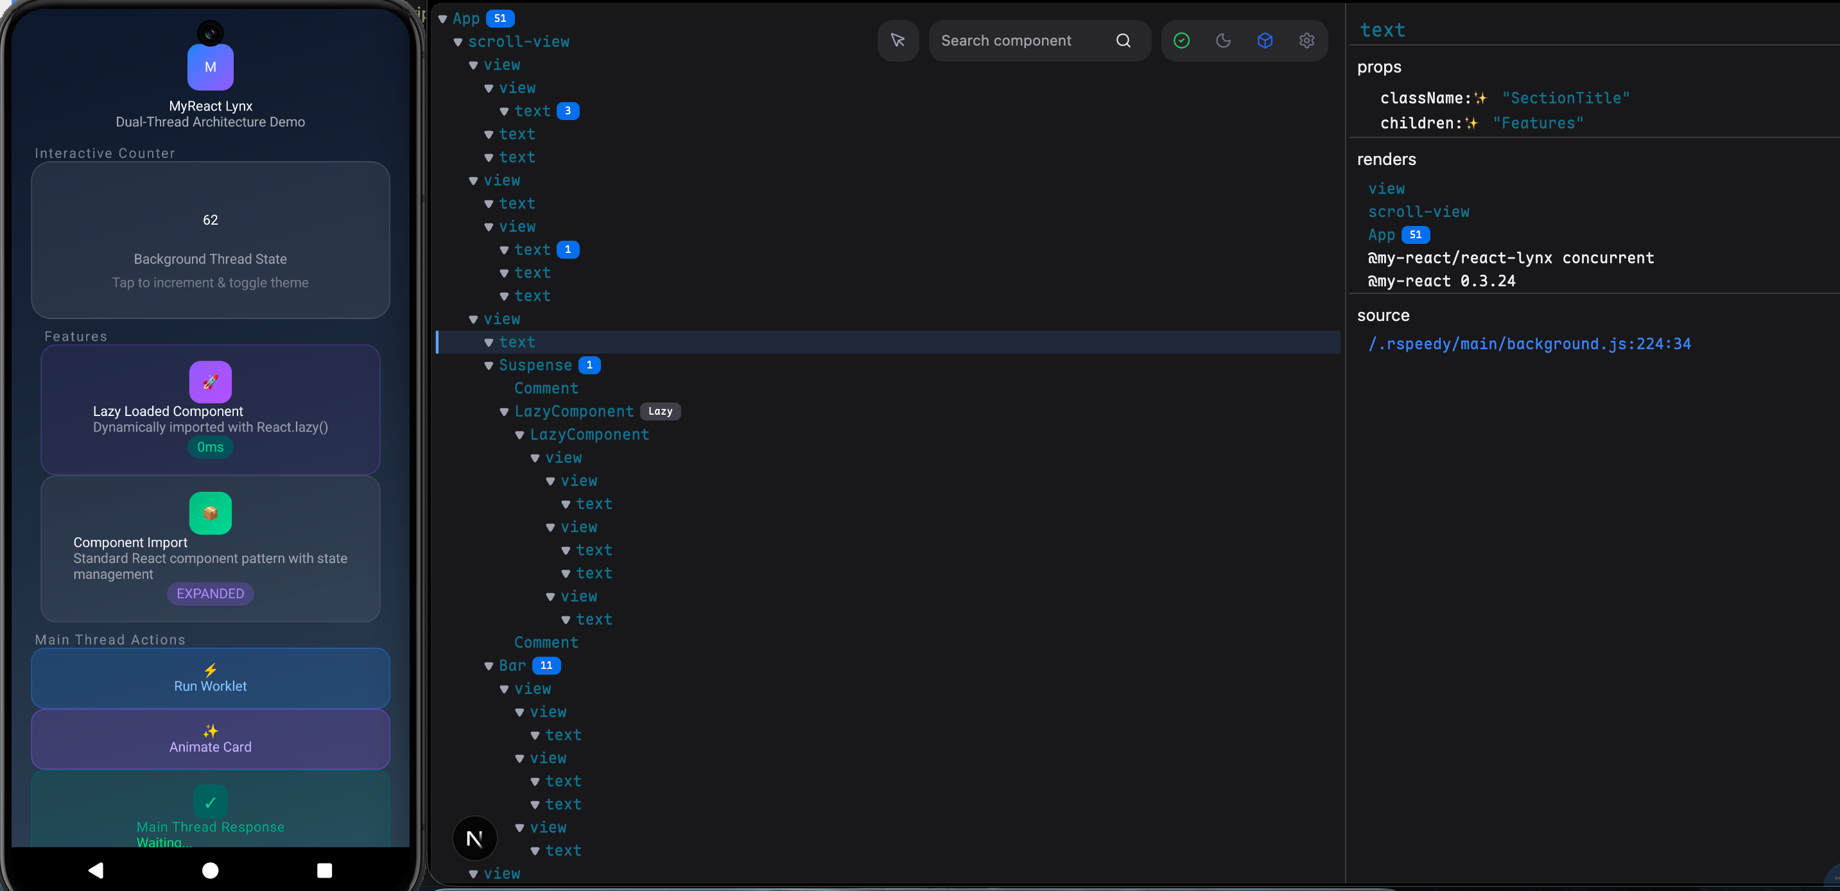Click scroll-view in the renders list

[x=1419, y=212]
